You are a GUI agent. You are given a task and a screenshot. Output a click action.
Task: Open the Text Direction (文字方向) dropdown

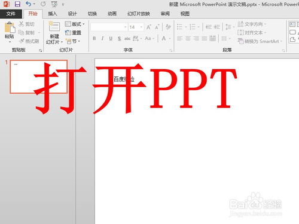pyautogui.click(x=252, y=24)
